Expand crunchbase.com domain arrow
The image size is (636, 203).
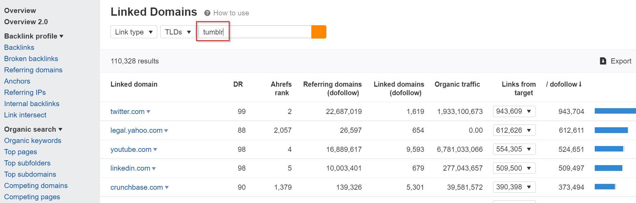point(167,187)
